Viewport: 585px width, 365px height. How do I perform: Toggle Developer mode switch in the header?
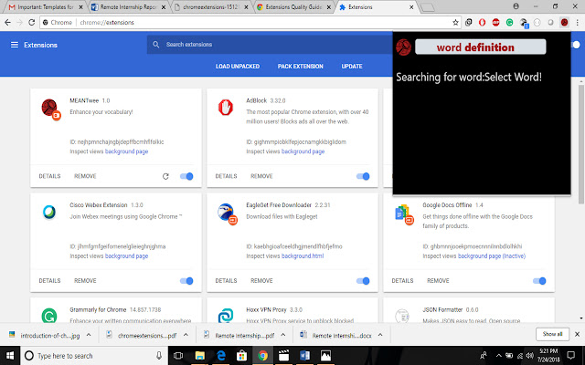[576, 45]
